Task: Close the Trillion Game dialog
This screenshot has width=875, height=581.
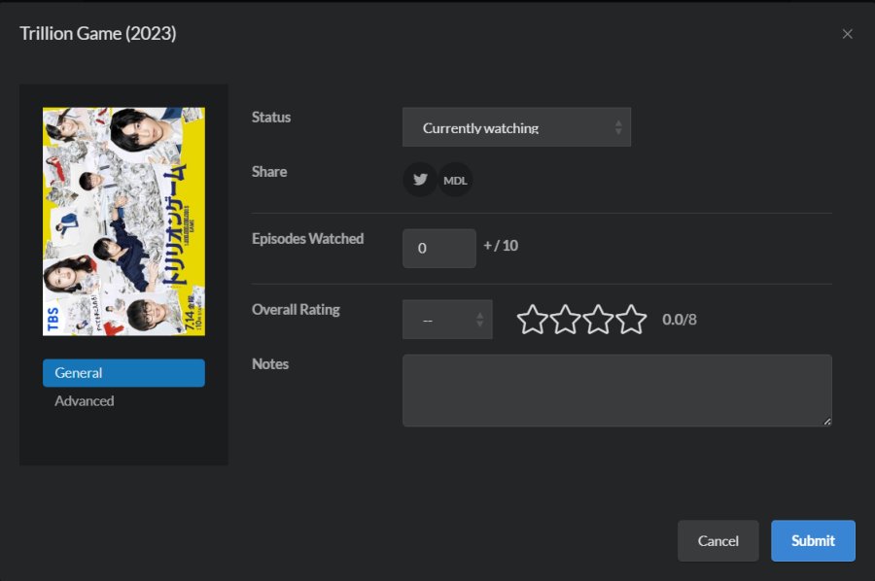Action: [x=847, y=34]
